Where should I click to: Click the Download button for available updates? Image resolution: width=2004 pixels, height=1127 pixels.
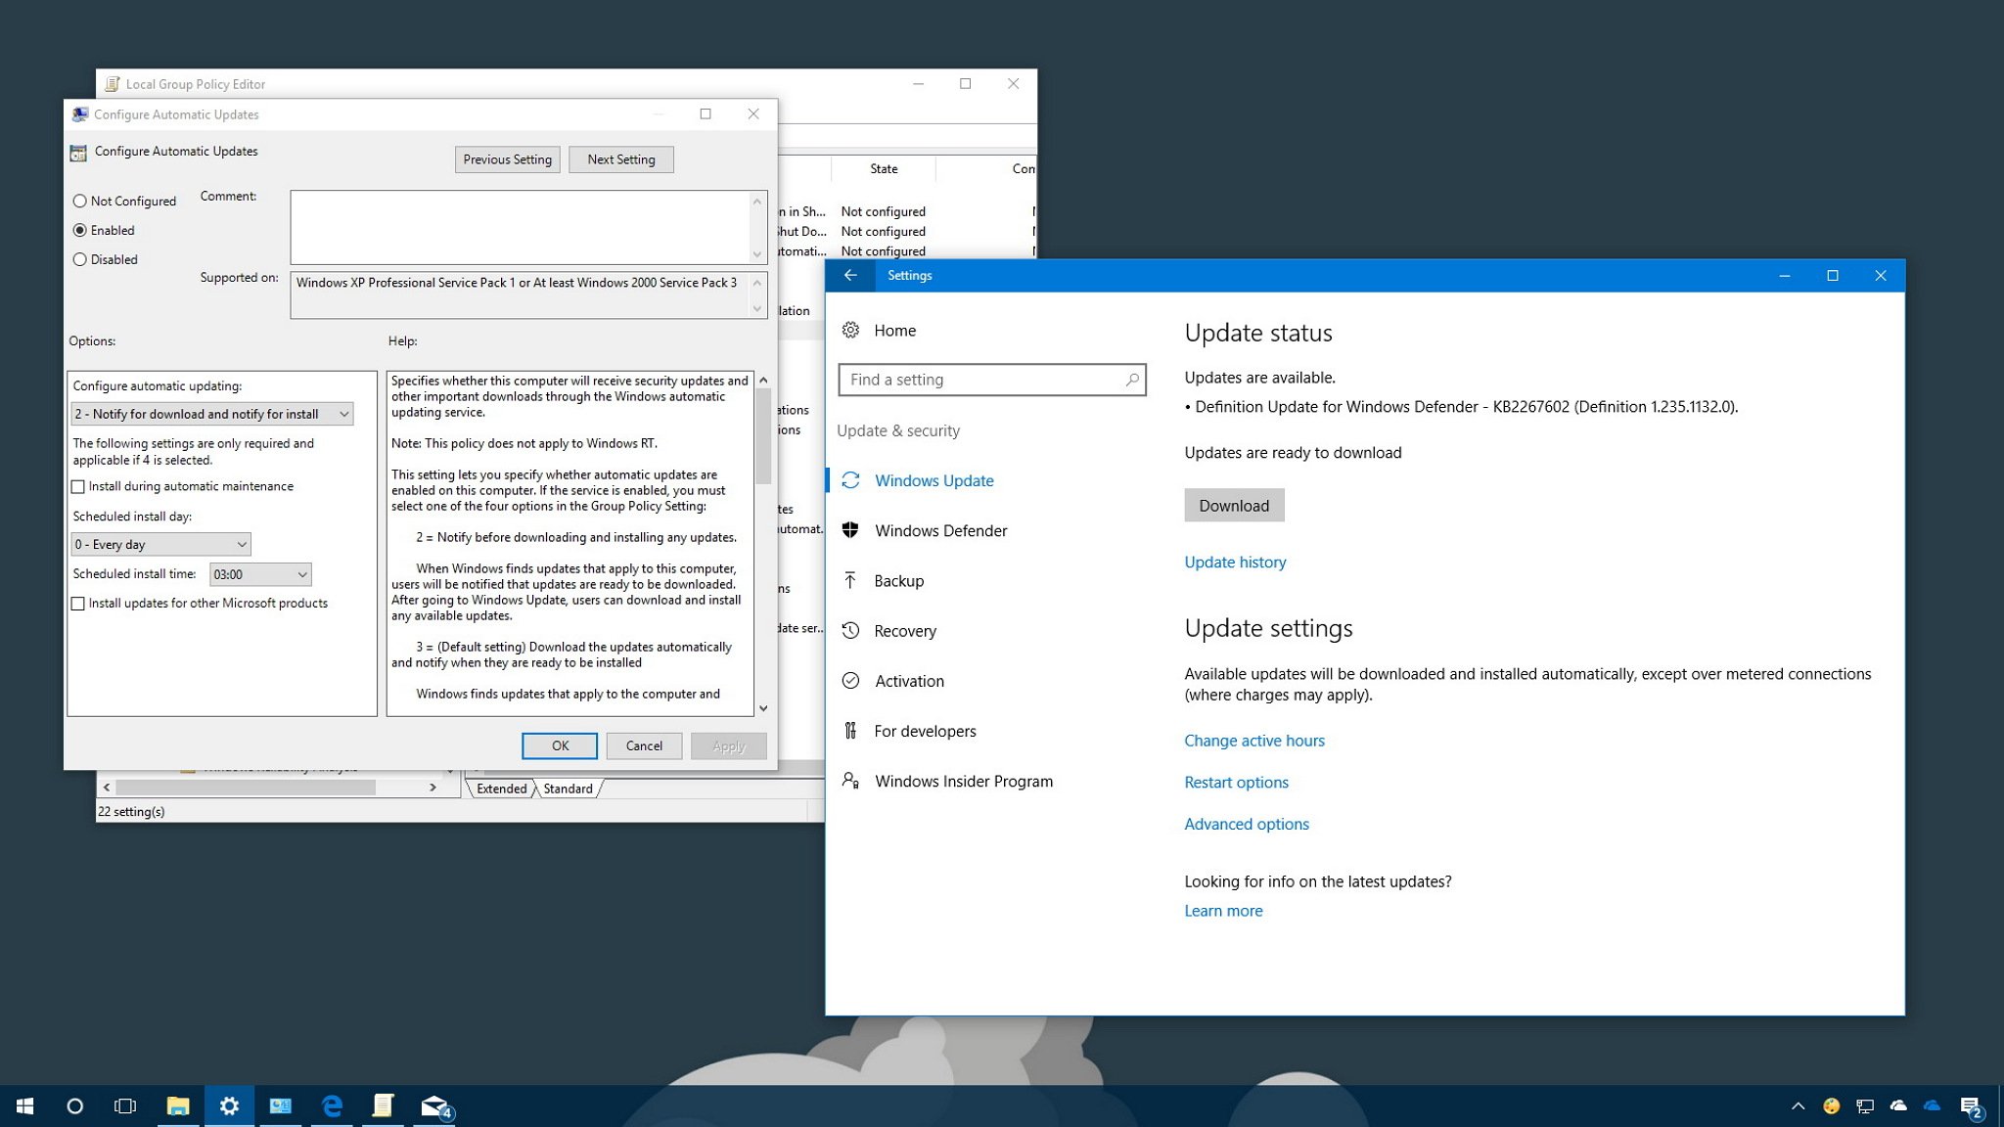pyautogui.click(x=1233, y=504)
